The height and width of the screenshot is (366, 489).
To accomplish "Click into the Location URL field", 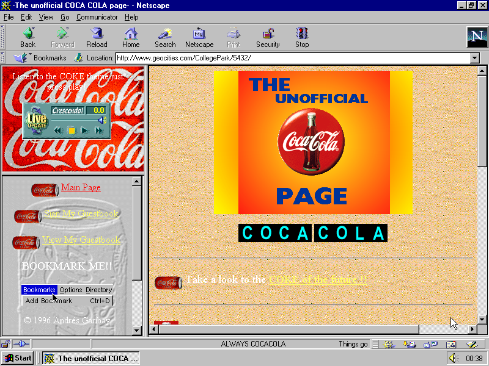I will (x=293, y=58).
